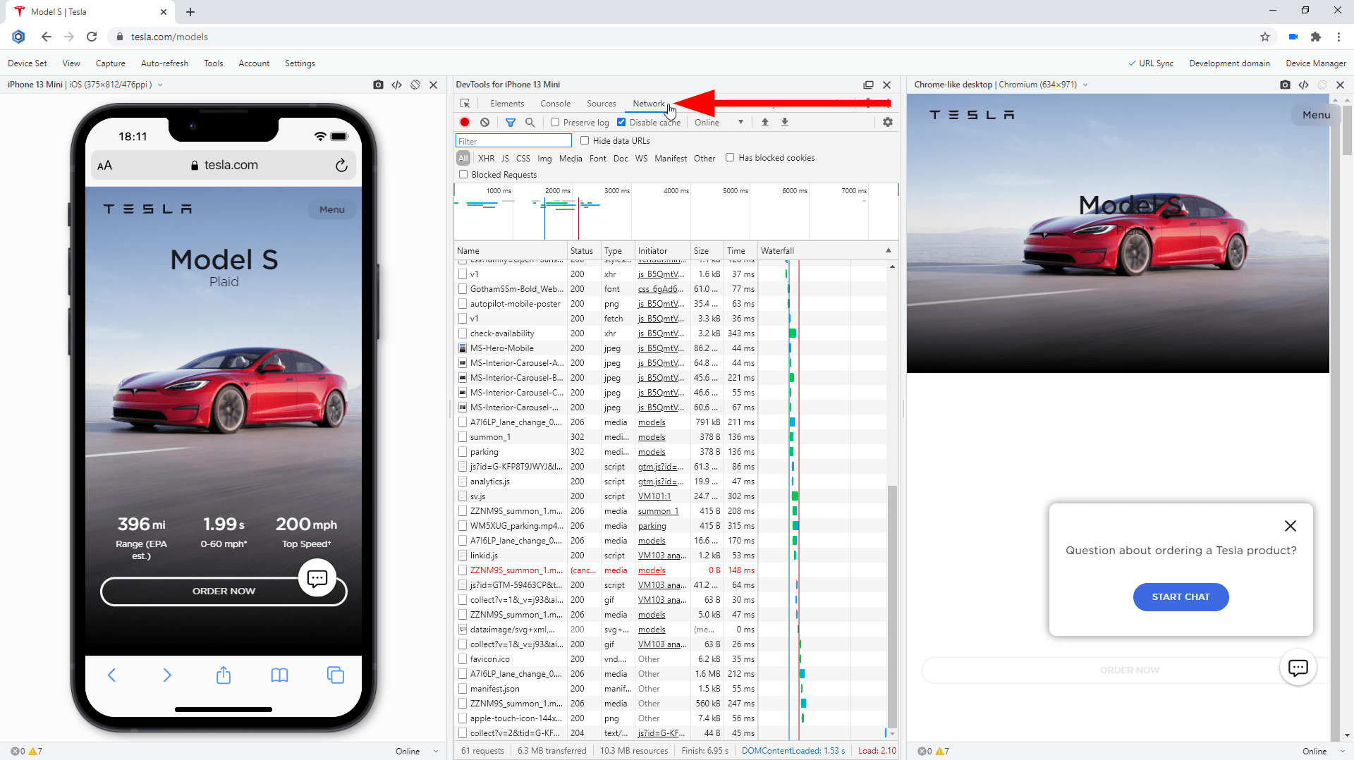The width and height of the screenshot is (1354, 760).
Task: Stop recording network log
Action: pyautogui.click(x=465, y=122)
